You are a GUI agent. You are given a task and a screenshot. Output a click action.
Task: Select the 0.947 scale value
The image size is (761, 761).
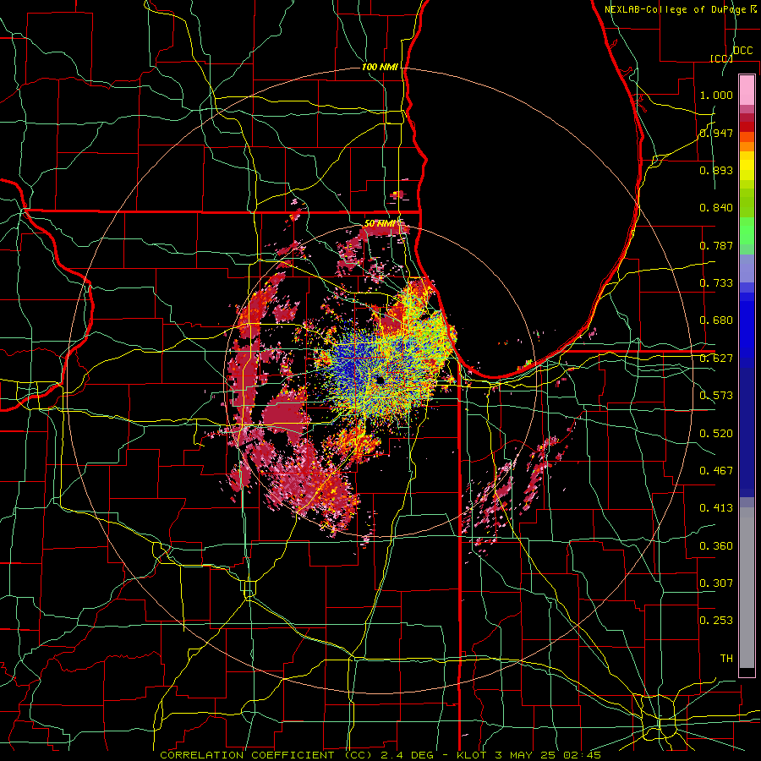pos(716,133)
